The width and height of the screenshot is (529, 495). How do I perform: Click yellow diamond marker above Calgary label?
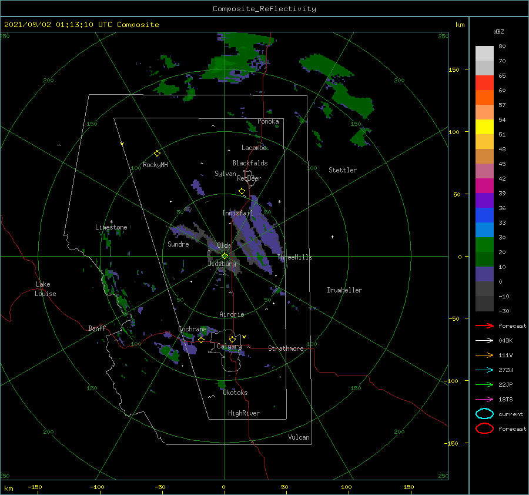pyautogui.click(x=232, y=339)
